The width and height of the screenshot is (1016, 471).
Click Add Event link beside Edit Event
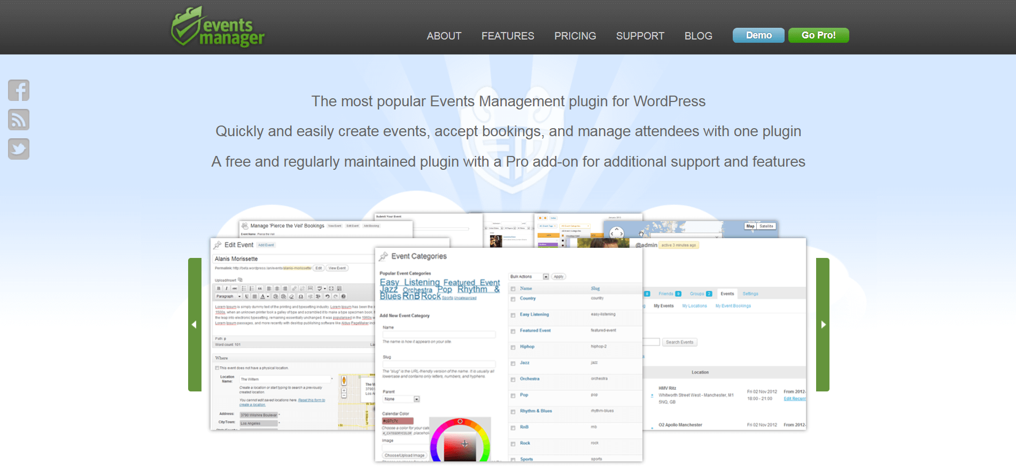pyautogui.click(x=266, y=245)
